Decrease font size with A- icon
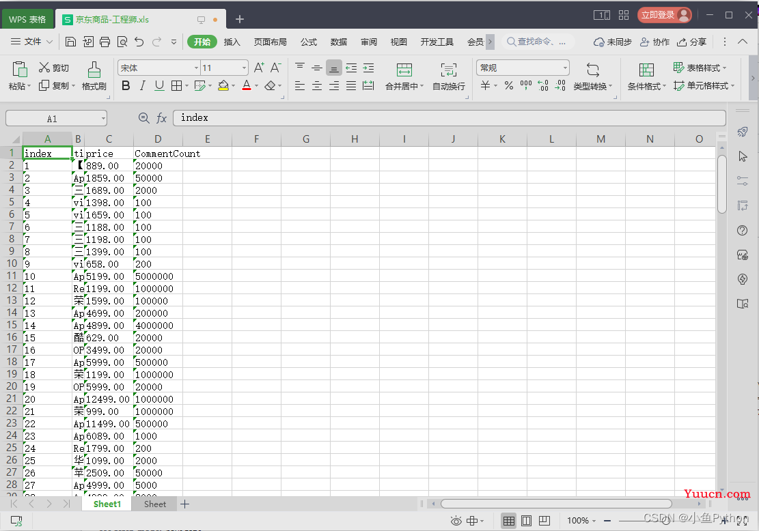The height and width of the screenshot is (531, 759). tap(276, 68)
